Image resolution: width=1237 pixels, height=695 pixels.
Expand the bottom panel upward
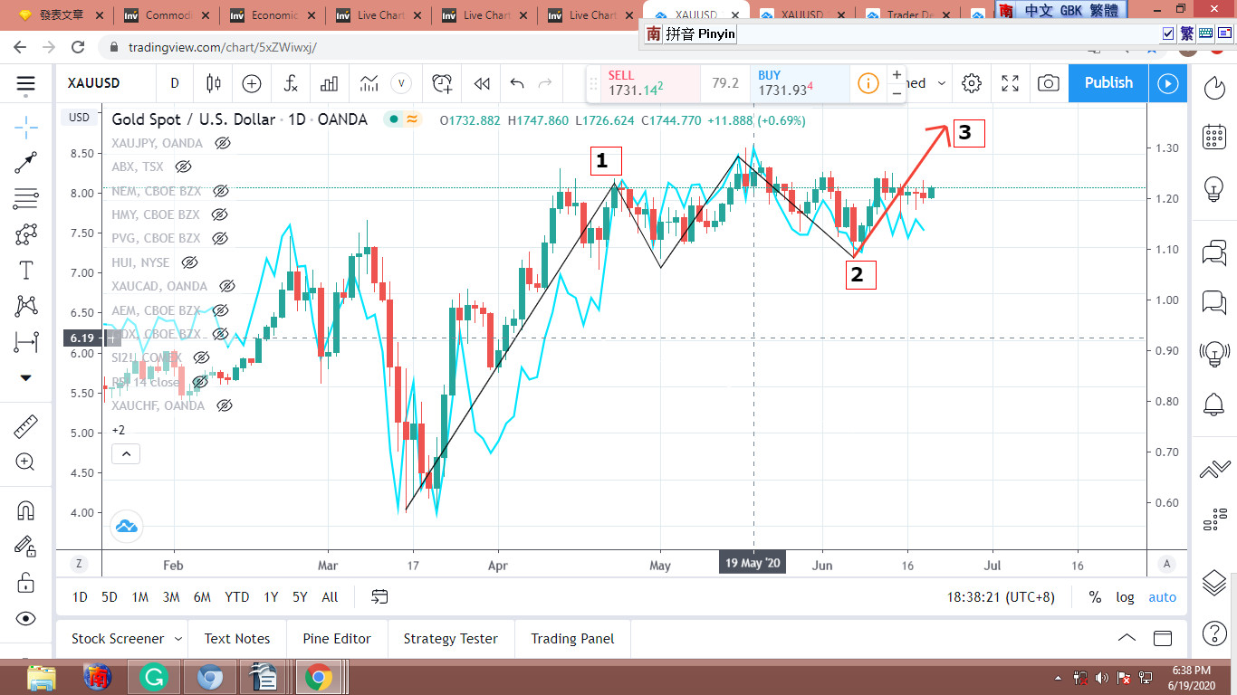pyautogui.click(x=1127, y=638)
